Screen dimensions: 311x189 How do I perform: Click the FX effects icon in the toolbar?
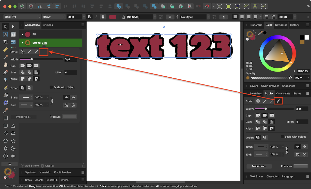[263, 6]
